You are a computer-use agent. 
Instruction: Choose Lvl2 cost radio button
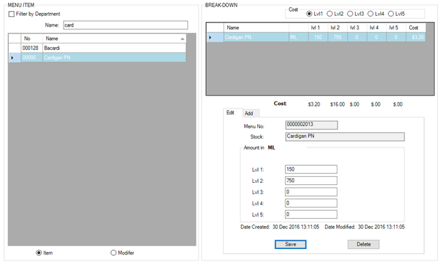click(x=330, y=14)
